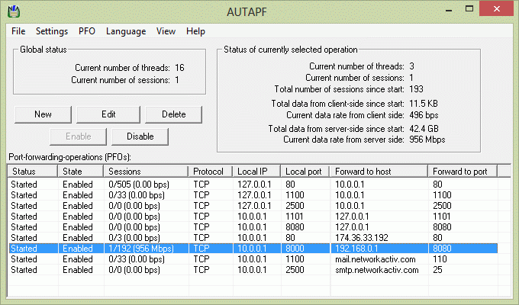Image resolution: width=519 pixels, height=305 pixels.
Task: Sort by the Local IP column header
Action: [256, 172]
